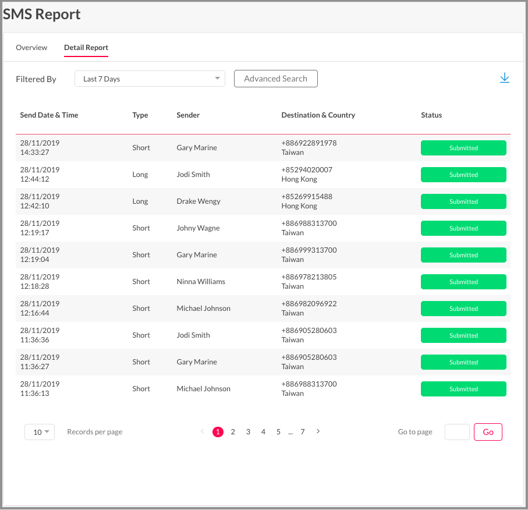Open the Last 7 Days filter dropdown
This screenshot has height=510, width=528.
(x=150, y=79)
